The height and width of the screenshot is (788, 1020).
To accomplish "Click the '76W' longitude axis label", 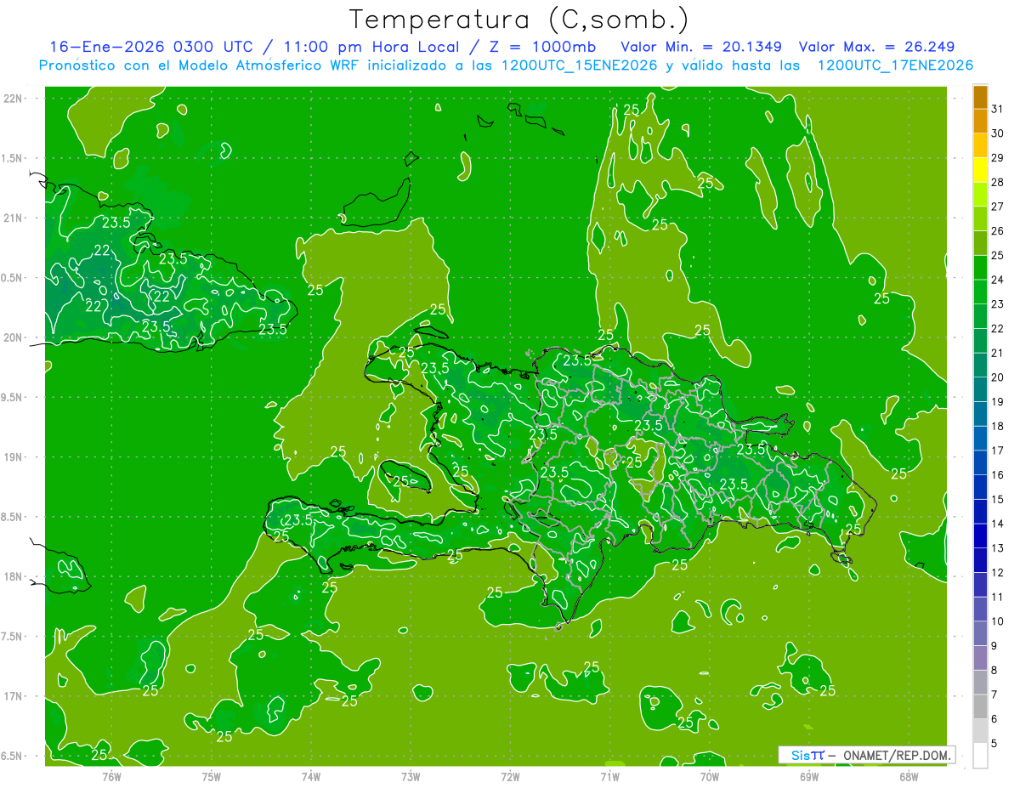I will click(111, 776).
